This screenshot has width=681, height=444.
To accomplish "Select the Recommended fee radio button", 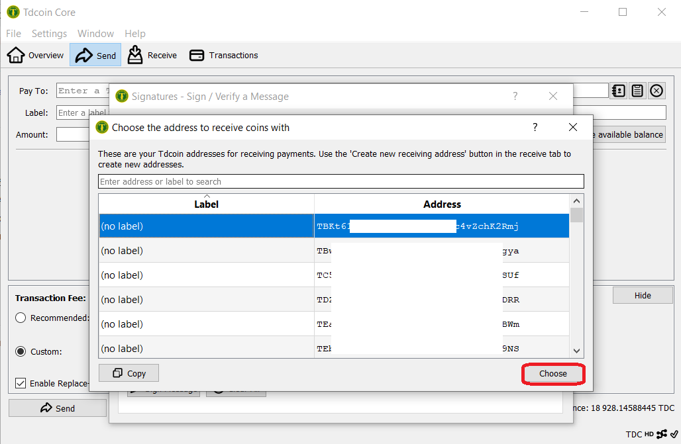I will (21, 318).
